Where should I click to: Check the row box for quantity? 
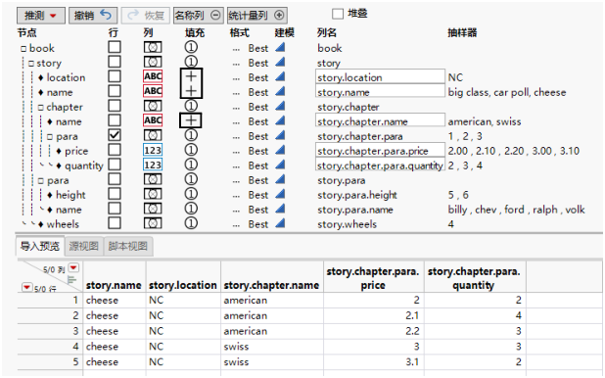coord(115,165)
